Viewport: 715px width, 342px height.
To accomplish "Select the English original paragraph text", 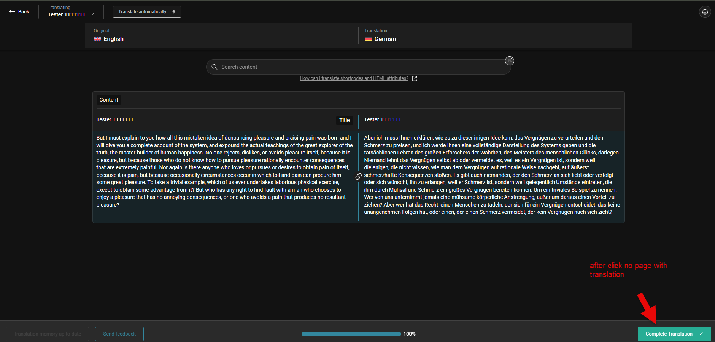I will click(x=224, y=171).
